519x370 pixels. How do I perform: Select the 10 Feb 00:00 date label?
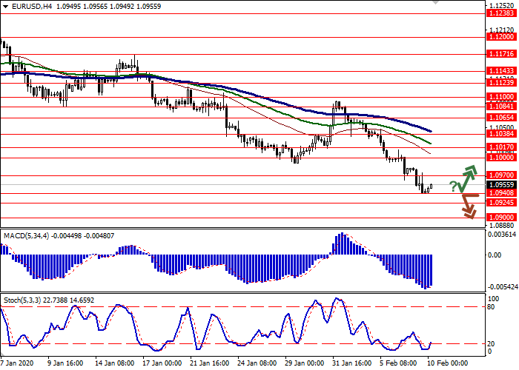447,364
